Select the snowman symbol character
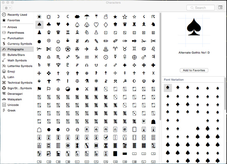Image resolution: width=227 pixels, height=164 pixels. click(106, 17)
